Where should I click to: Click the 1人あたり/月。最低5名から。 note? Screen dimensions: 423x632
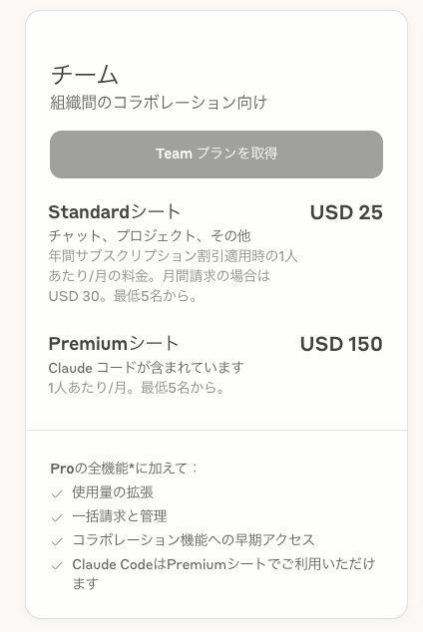tap(137, 388)
